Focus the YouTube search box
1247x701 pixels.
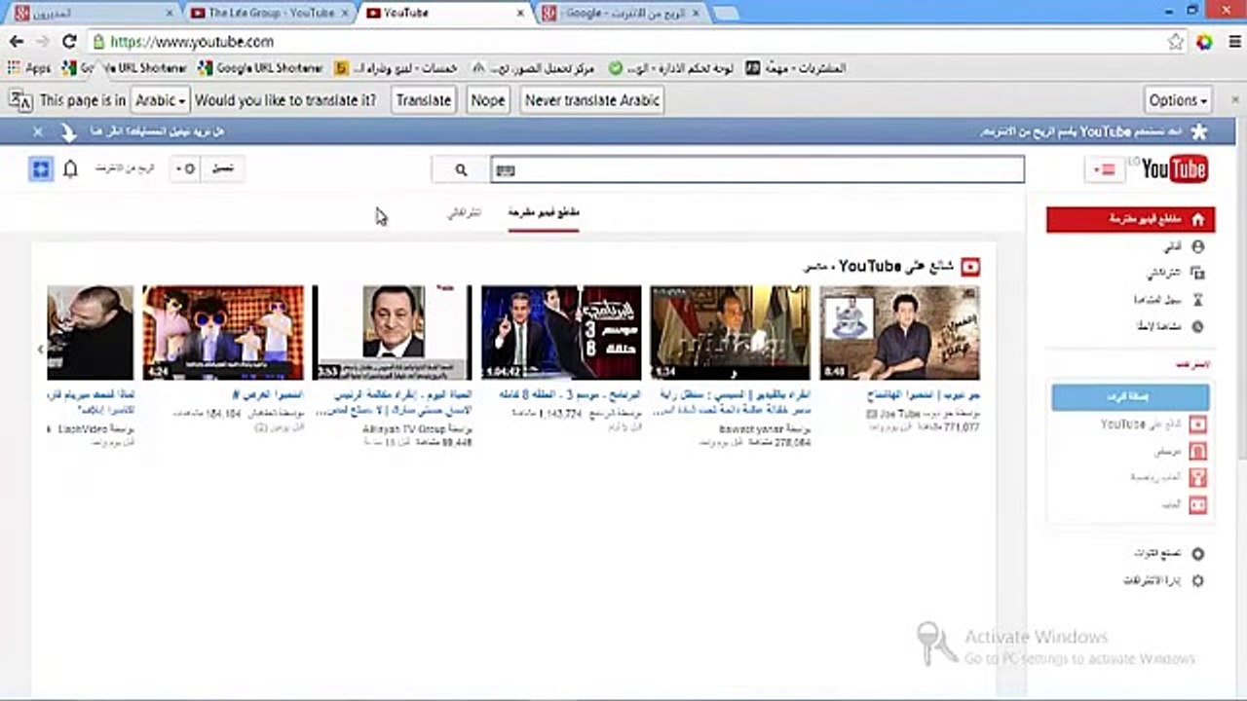point(757,169)
